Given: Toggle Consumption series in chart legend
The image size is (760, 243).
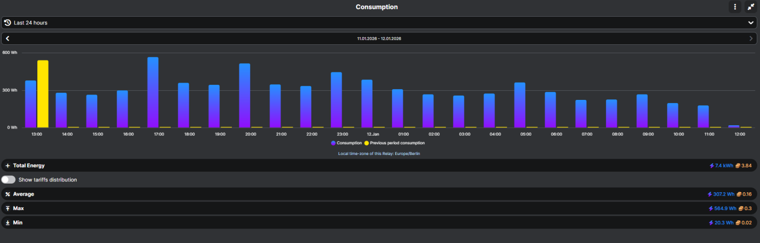Looking at the screenshot, I should coord(346,143).
